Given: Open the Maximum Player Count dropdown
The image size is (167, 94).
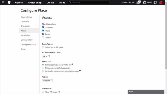Looking at the screenshot, I should [45, 56].
